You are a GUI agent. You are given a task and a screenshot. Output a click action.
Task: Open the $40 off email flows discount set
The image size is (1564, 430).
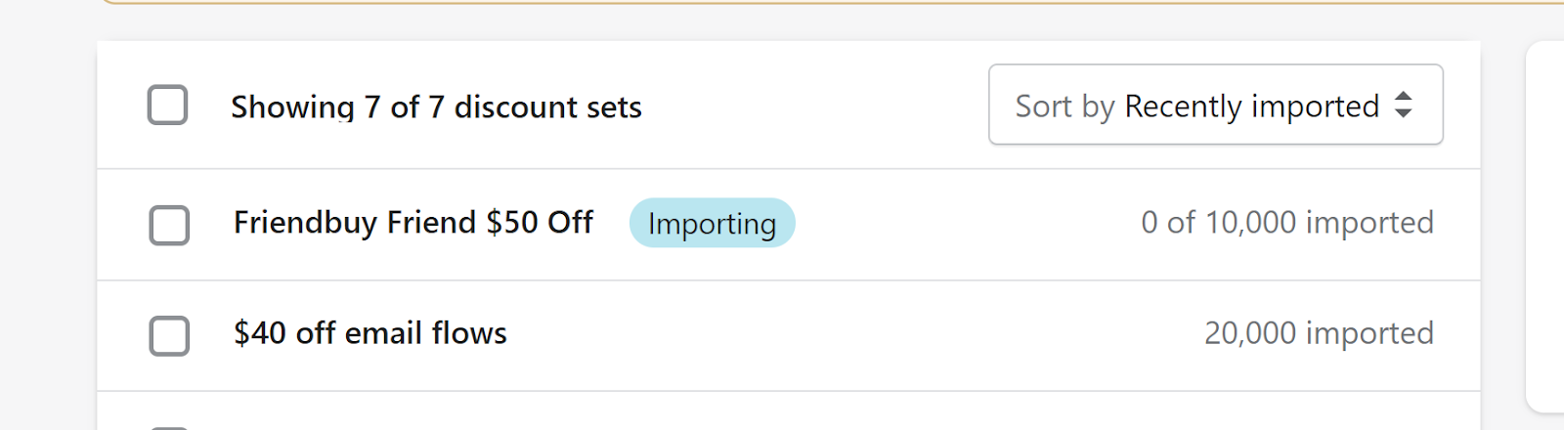[369, 333]
